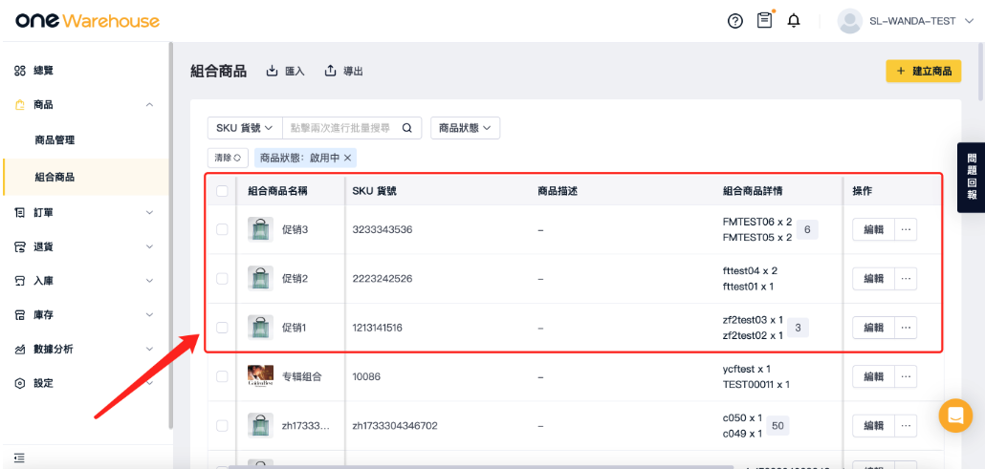Click the 數據分析 chart icon
This screenshot has width=985, height=469.
(19, 349)
